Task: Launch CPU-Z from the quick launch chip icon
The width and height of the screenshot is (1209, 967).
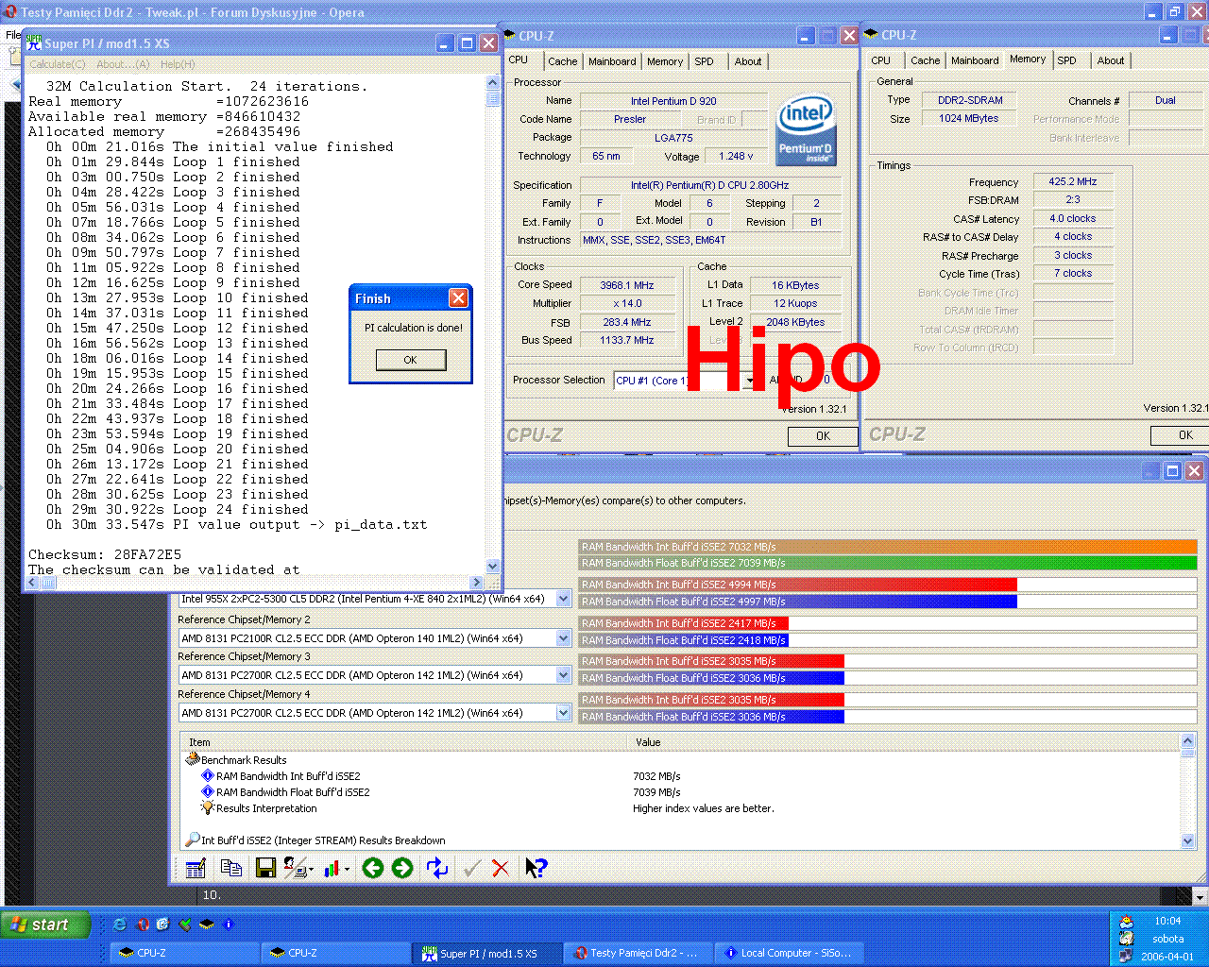Action: [206, 925]
